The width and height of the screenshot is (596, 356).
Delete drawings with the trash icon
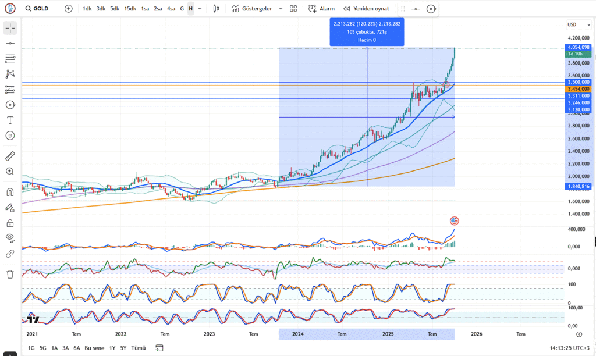point(10,275)
